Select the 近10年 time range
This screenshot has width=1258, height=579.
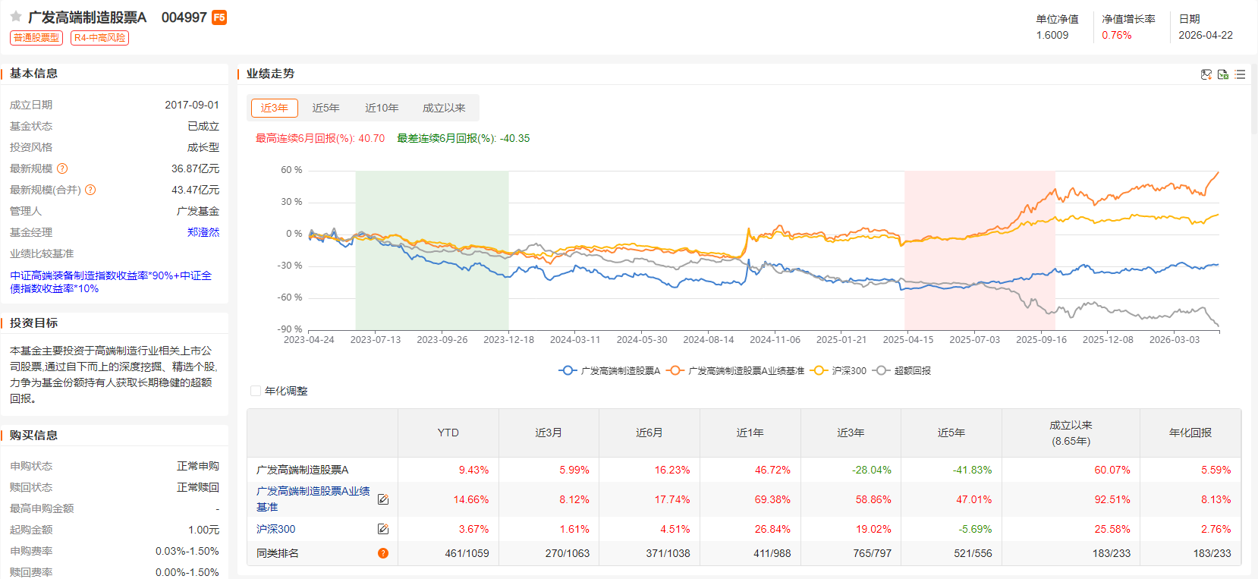tap(382, 108)
